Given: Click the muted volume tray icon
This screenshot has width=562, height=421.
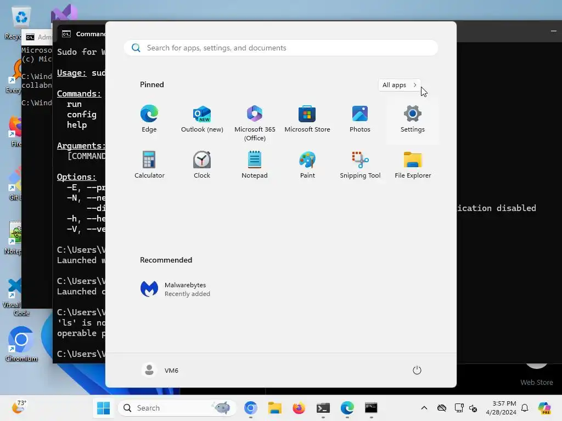Looking at the screenshot, I should [x=473, y=408].
